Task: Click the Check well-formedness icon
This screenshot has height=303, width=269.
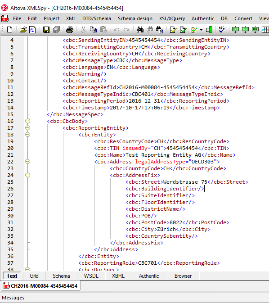Action: click(x=173, y=30)
